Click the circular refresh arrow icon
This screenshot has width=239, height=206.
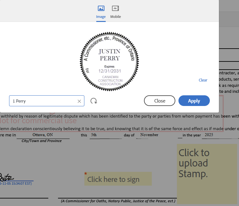click(x=93, y=101)
